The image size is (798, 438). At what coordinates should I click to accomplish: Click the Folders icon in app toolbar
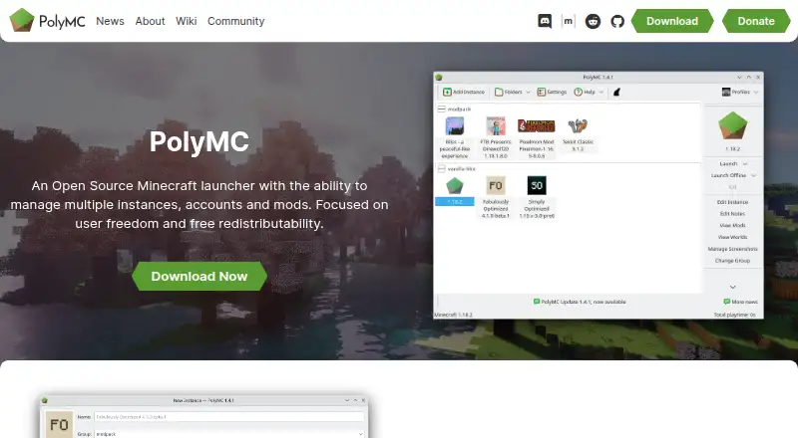tap(499, 92)
